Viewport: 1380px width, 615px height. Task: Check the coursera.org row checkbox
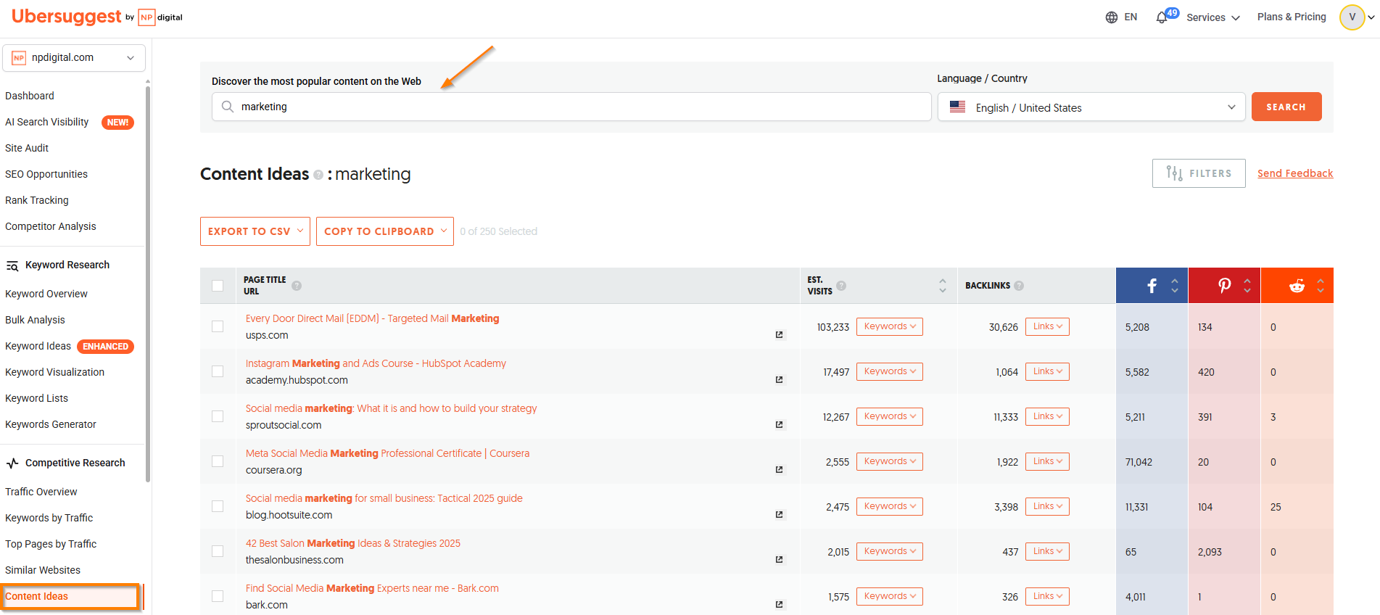[x=218, y=461]
